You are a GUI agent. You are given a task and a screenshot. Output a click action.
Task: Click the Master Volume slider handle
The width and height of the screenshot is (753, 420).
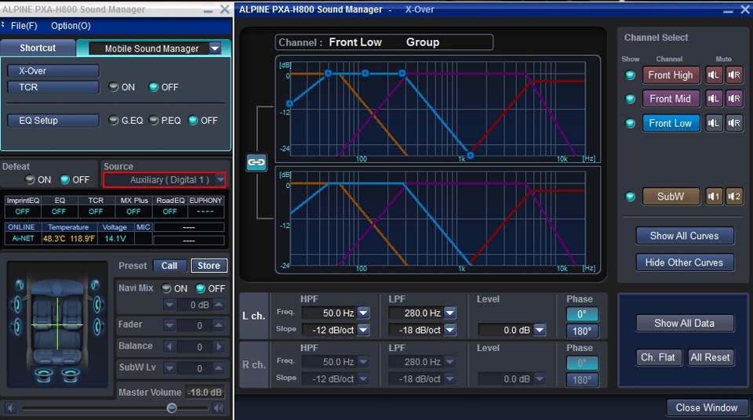pos(172,408)
